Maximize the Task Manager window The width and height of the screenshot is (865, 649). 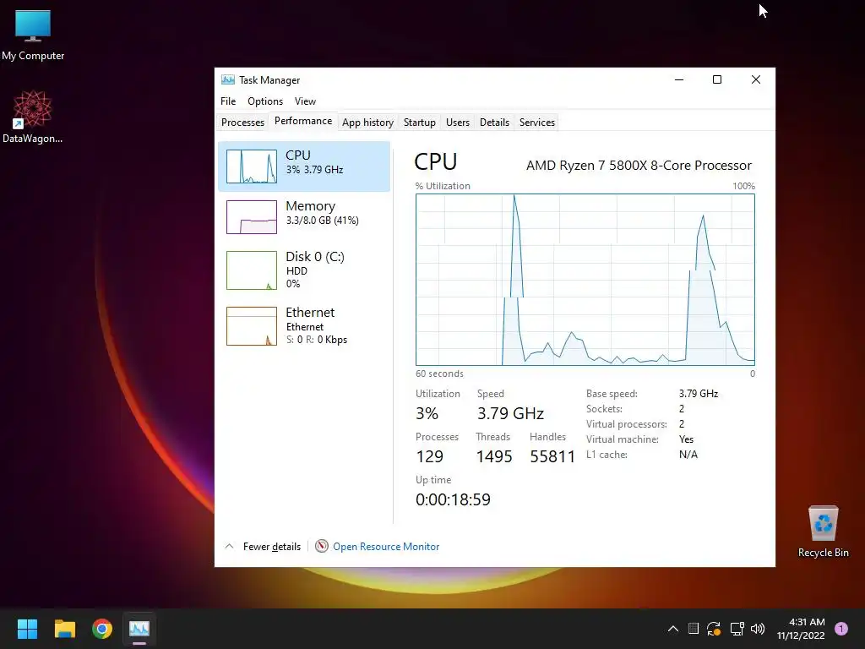717,80
